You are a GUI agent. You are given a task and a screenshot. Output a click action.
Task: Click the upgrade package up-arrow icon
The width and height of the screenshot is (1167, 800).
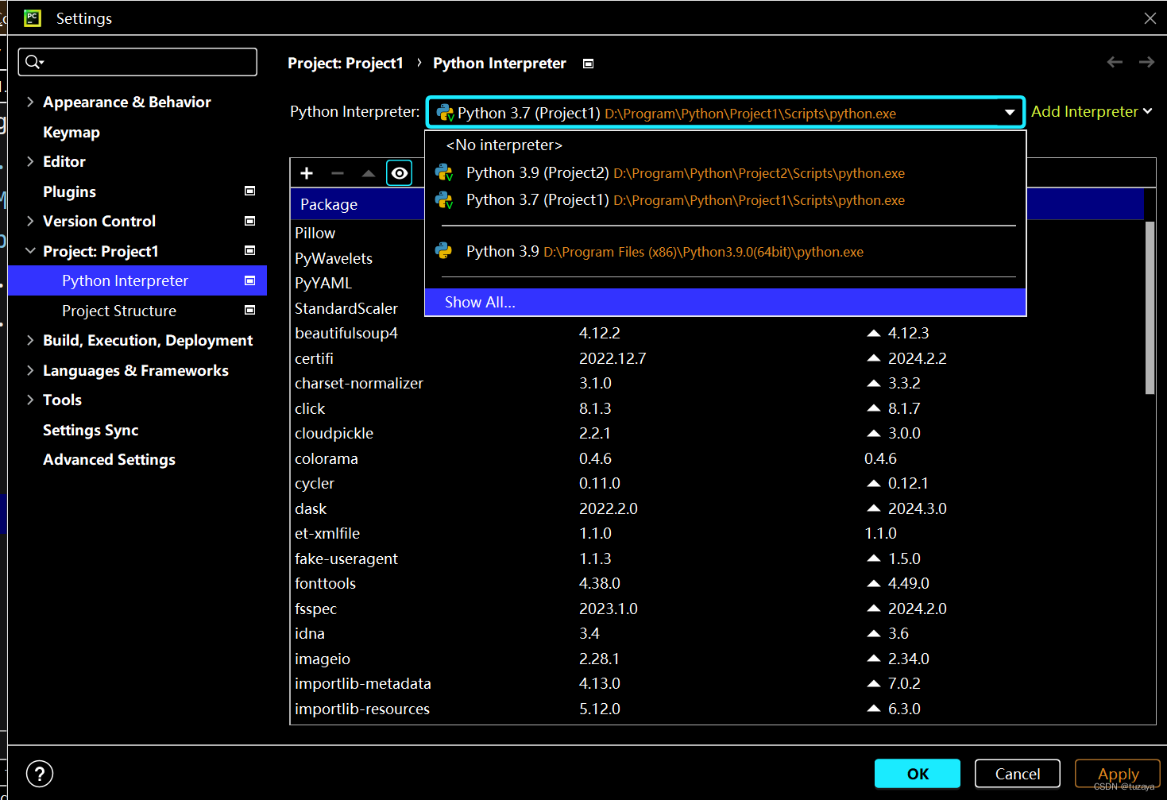click(x=369, y=173)
